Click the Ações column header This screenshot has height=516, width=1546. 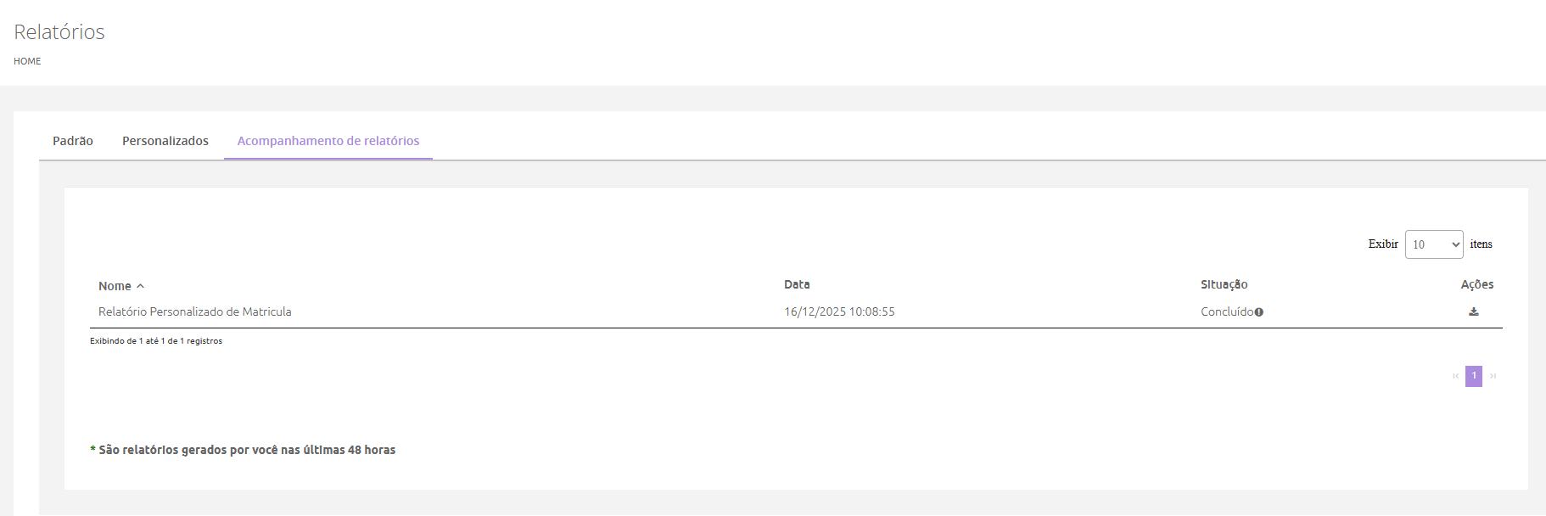pos(1477,284)
